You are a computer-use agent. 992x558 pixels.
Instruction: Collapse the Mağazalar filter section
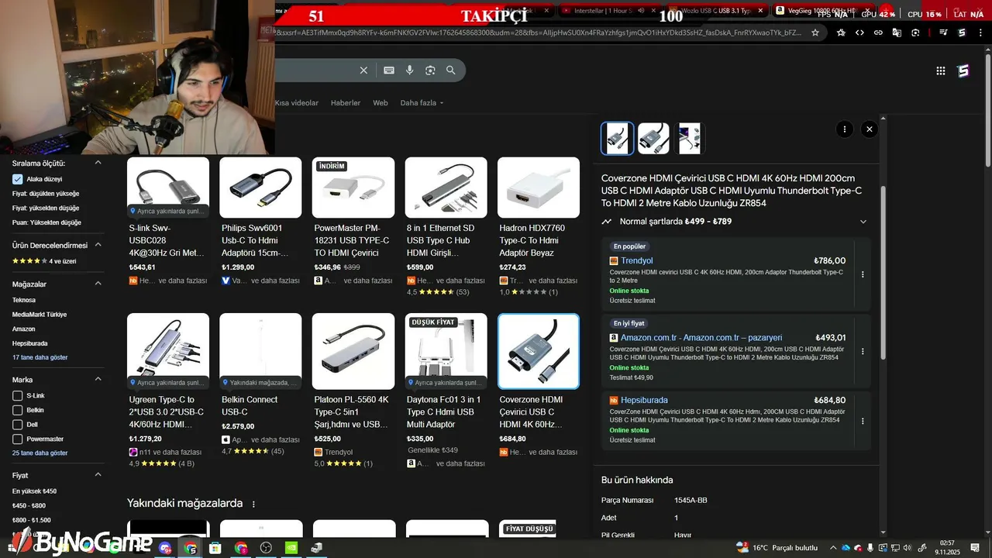(98, 284)
